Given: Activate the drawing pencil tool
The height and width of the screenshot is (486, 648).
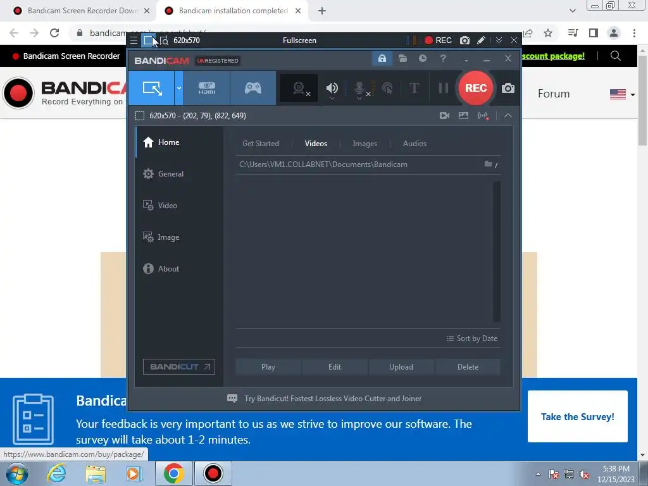Looking at the screenshot, I should [481, 40].
